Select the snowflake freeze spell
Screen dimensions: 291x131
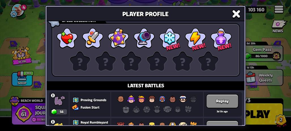tap(170, 38)
